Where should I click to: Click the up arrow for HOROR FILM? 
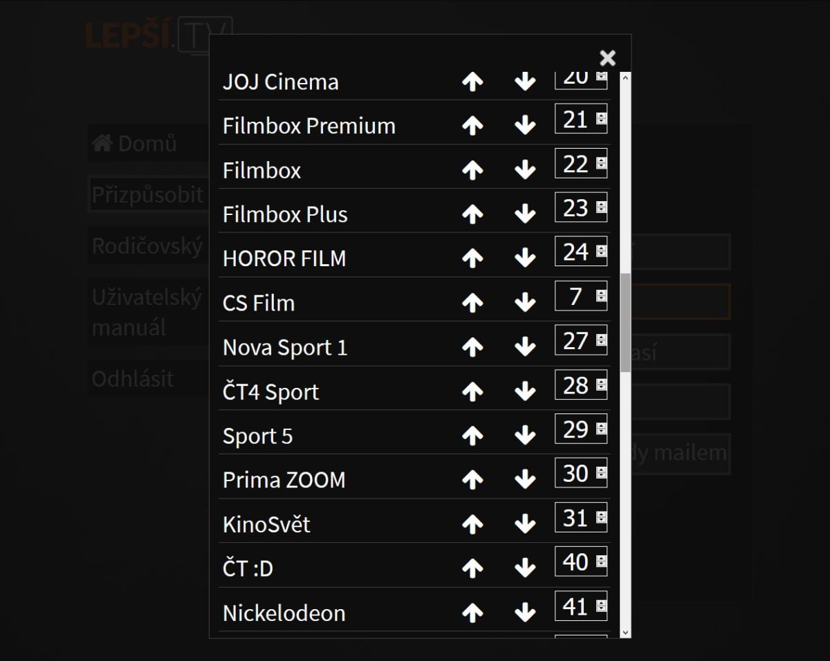[472, 258]
